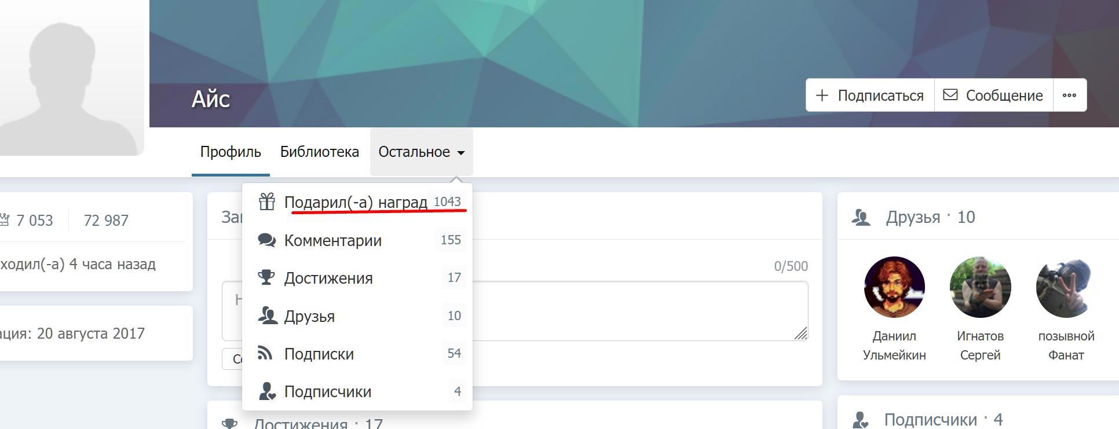Choose Достижения in the dropdown menu
Screen dimensions: 1119x429
[357, 278]
